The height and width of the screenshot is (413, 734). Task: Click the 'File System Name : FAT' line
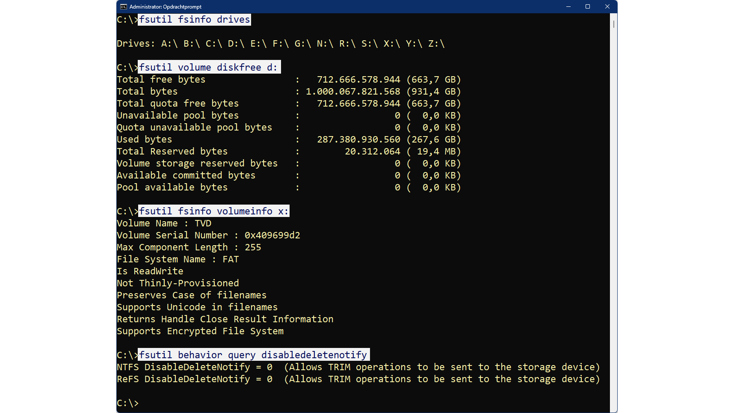coord(178,259)
